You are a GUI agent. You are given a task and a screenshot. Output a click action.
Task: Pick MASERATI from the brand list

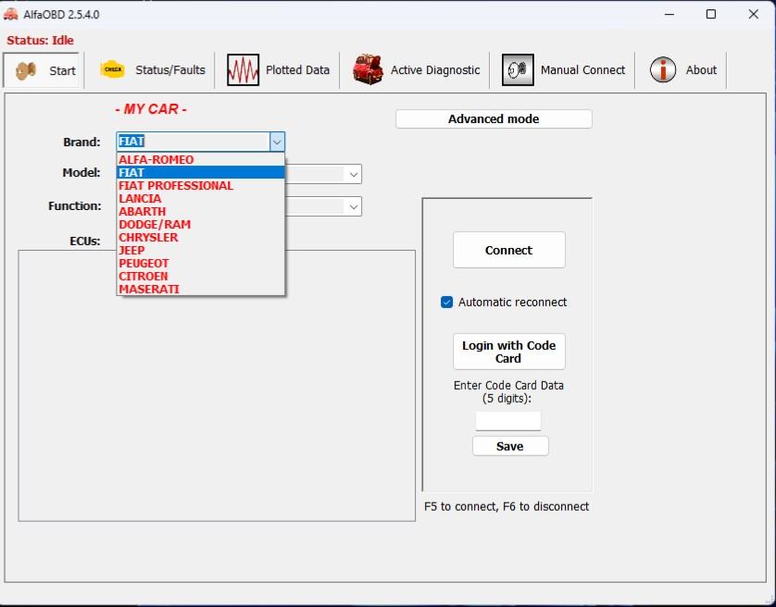point(200,289)
